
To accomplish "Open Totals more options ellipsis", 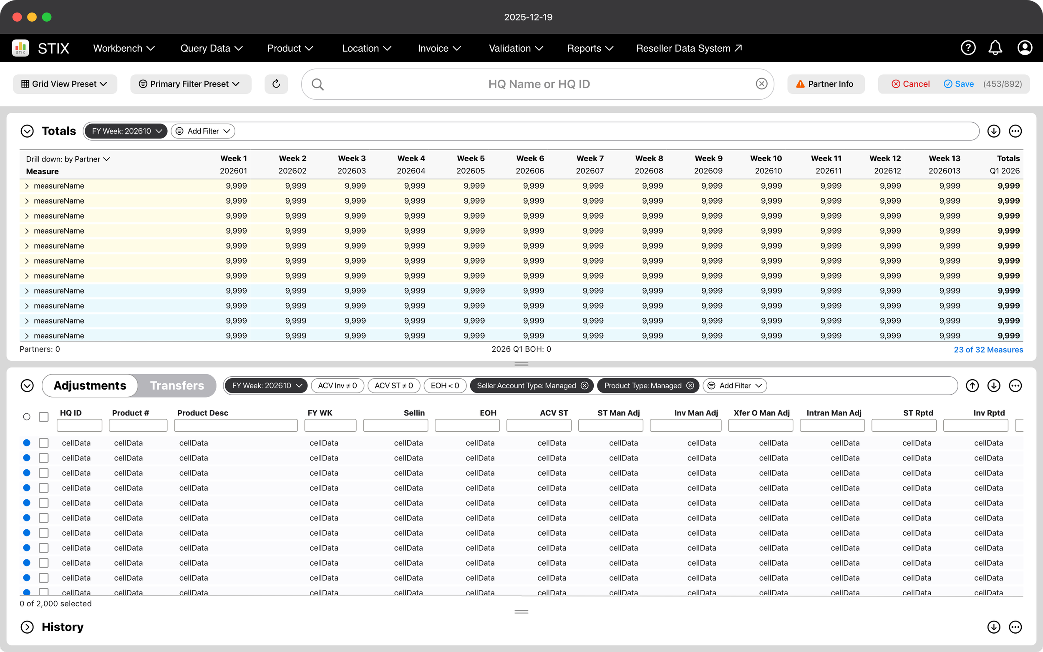I will pyautogui.click(x=1015, y=131).
